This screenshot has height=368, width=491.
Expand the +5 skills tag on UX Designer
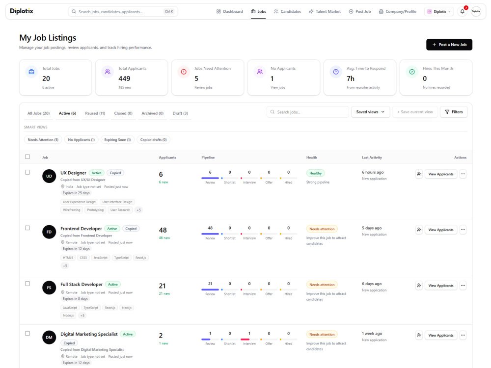click(x=139, y=210)
